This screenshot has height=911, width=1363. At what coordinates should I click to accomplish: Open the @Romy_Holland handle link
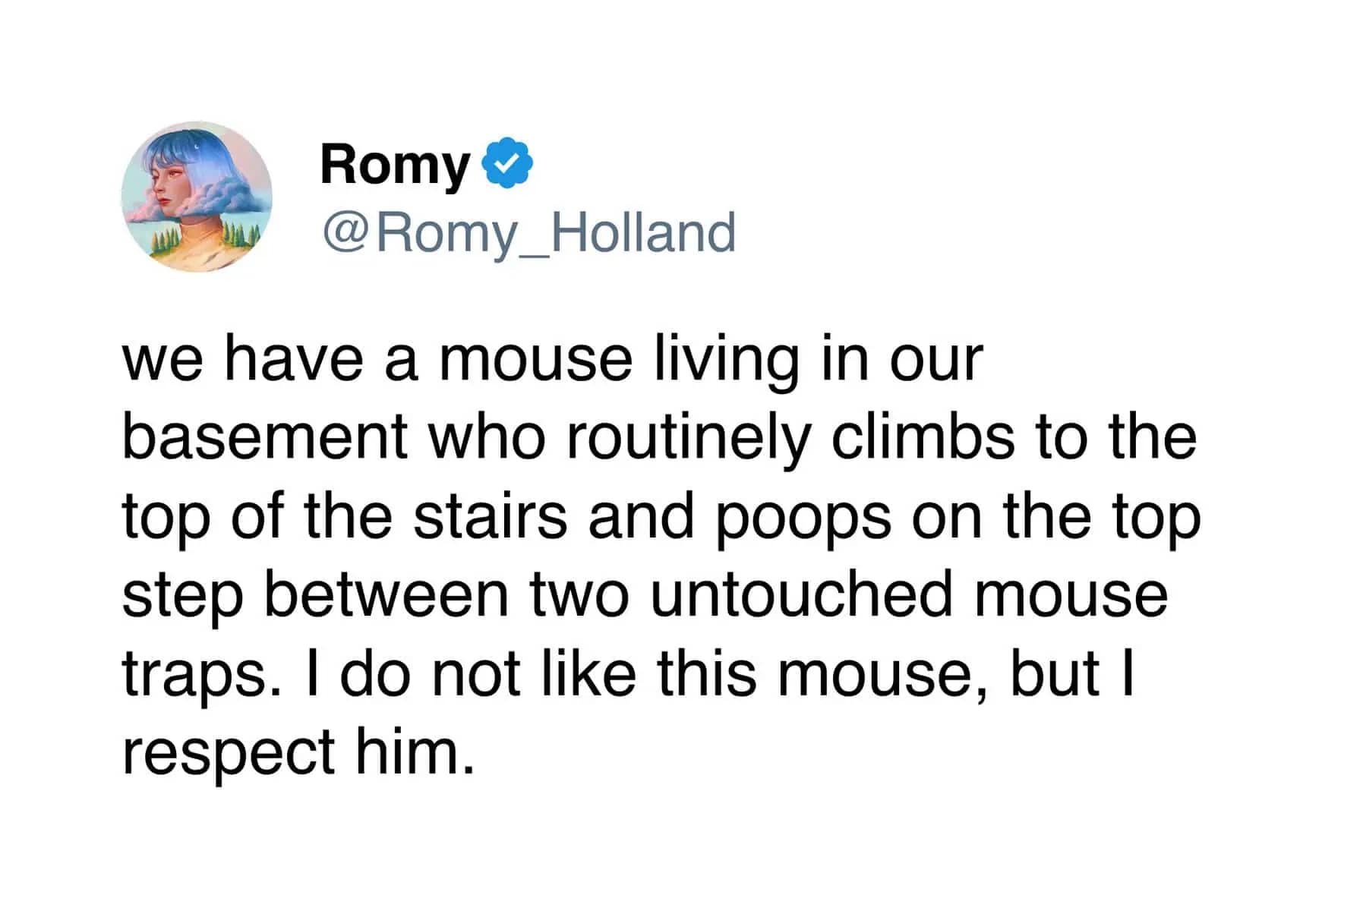point(528,232)
